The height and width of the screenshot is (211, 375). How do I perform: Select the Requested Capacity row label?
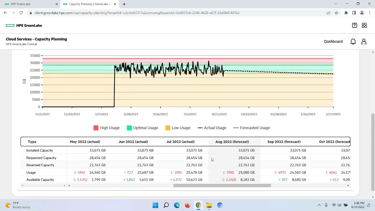(x=41, y=158)
